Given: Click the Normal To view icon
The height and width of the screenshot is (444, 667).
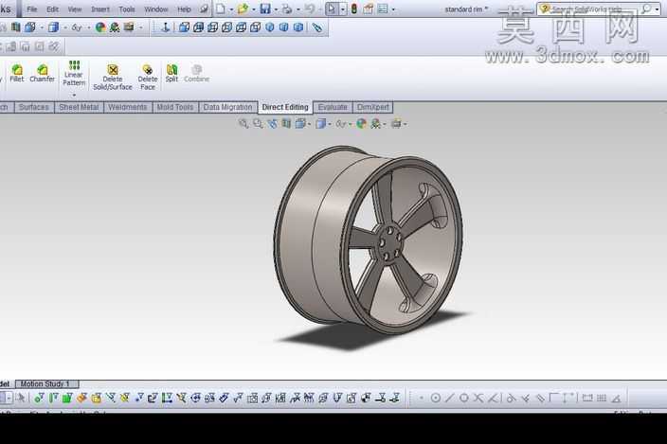Looking at the screenshot, I should (x=166, y=27).
